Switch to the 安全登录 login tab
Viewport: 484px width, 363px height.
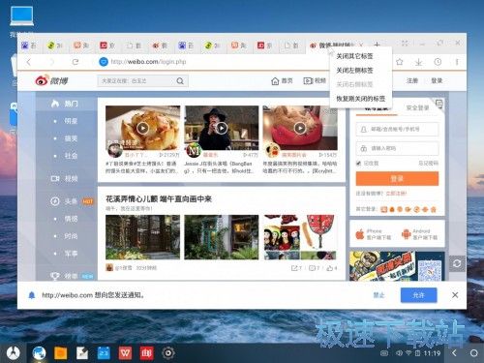pos(417,107)
